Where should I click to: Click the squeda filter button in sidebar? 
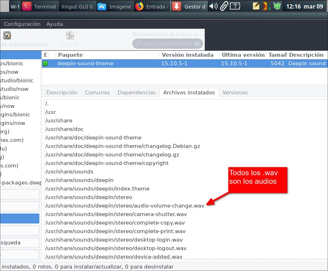click(20, 243)
